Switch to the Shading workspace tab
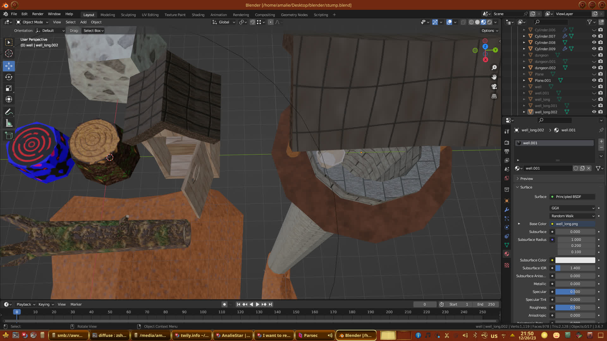 pos(198,15)
